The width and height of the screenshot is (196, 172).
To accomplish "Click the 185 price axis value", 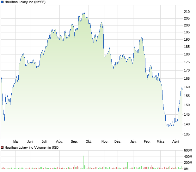I will [x=187, y=47].
